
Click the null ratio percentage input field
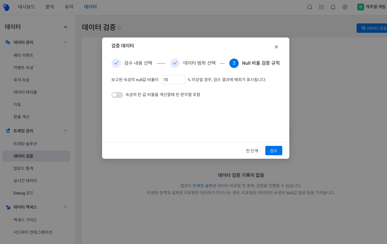click(x=173, y=80)
